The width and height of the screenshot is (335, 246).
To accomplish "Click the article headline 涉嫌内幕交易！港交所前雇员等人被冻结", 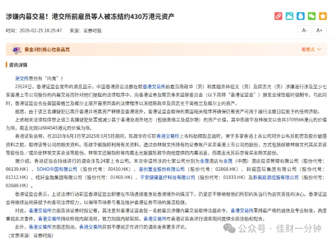I will pos(90,16).
